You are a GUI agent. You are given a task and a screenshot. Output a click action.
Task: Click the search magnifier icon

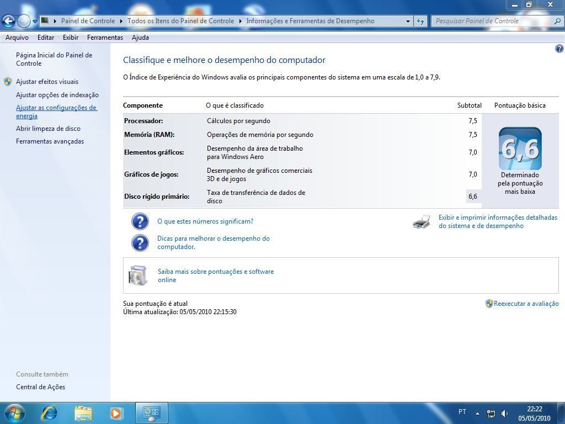(557, 21)
